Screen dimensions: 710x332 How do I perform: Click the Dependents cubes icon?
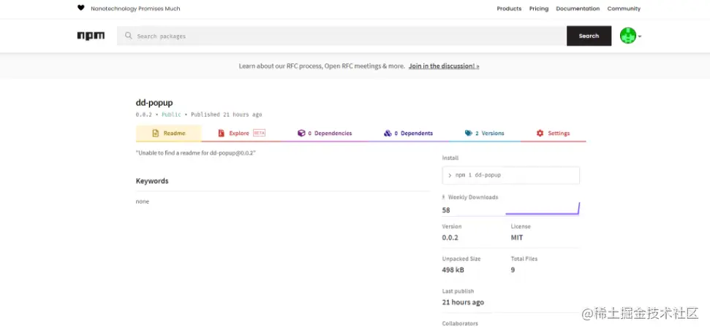(x=388, y=134)
